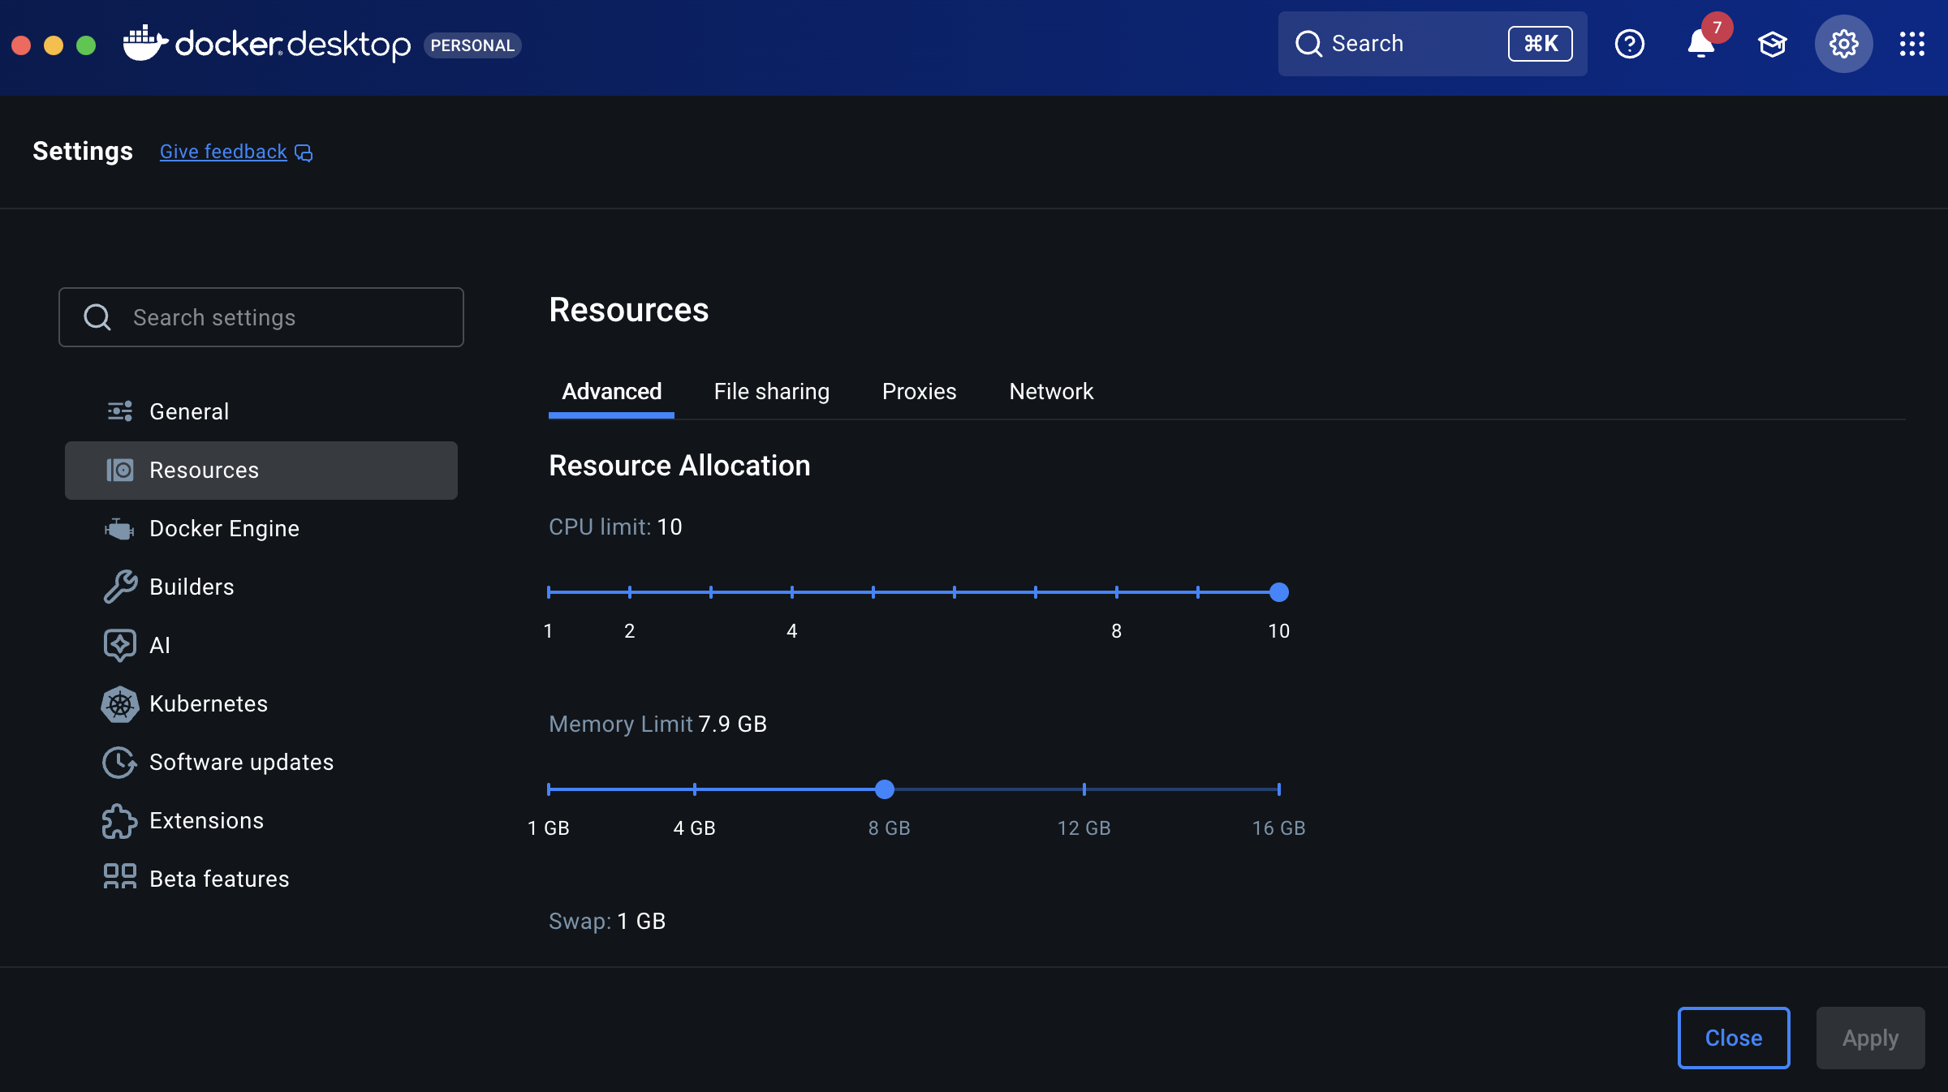
Task: Click the Give feedback link
Action: pyautogui.click(x=223, y=152)
